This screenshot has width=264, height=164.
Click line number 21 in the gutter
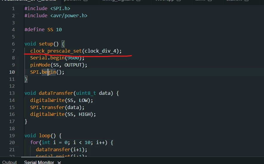pyautogui.click(x=12, y=149)
